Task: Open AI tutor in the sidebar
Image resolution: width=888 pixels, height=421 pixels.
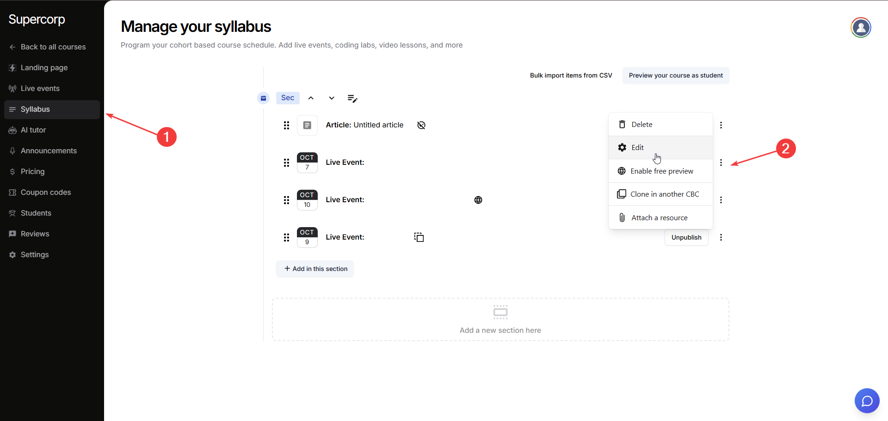Action: (33, 130)
